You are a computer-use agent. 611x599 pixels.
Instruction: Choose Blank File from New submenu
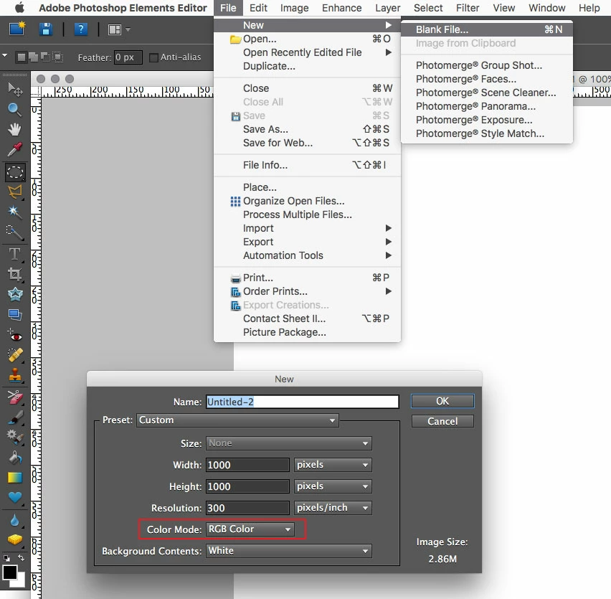click(487, 29)
